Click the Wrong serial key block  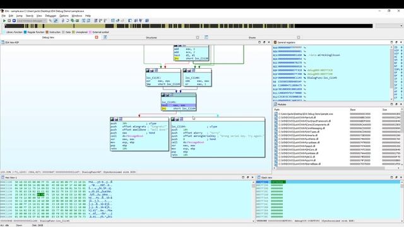[x=218, y=137]
